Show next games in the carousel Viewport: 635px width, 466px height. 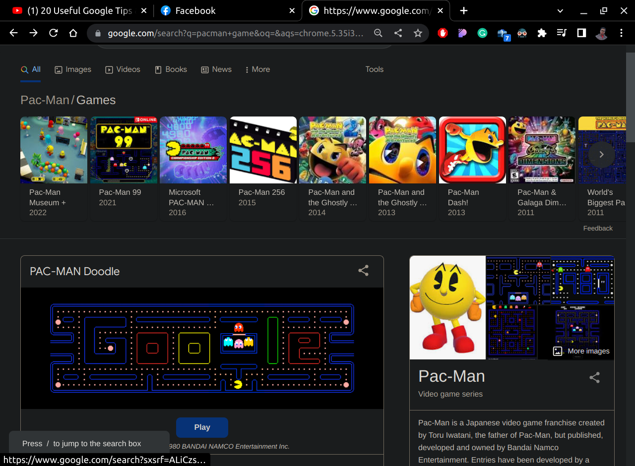[601, 155]
